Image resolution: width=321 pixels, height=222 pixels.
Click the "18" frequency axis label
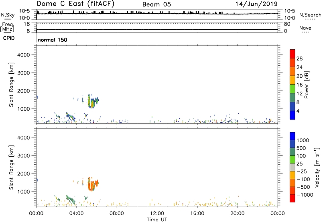(x=27, y=24)
